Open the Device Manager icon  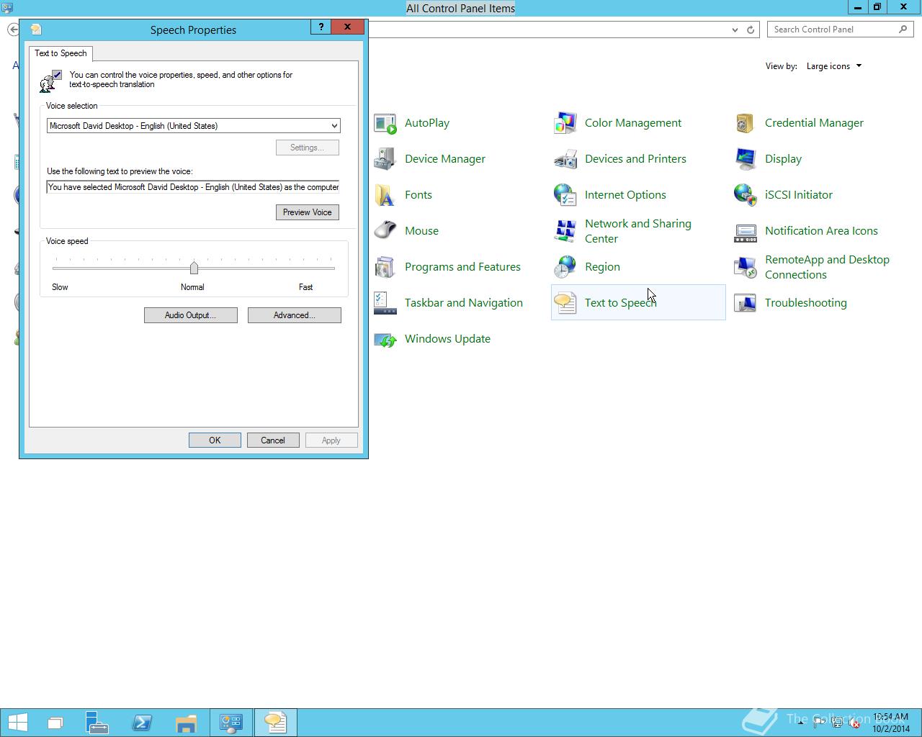click(385, 159)
